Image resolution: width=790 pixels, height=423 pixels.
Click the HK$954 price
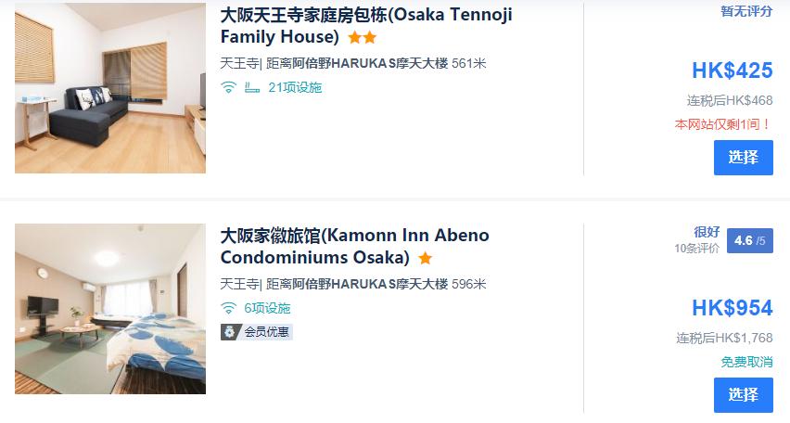coord(732,308)
